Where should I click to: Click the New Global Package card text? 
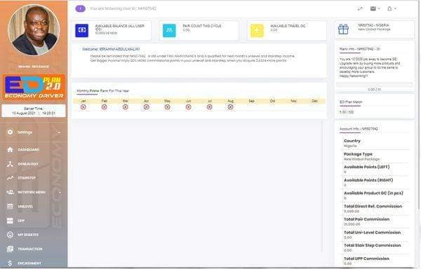(x=374, y=27)
